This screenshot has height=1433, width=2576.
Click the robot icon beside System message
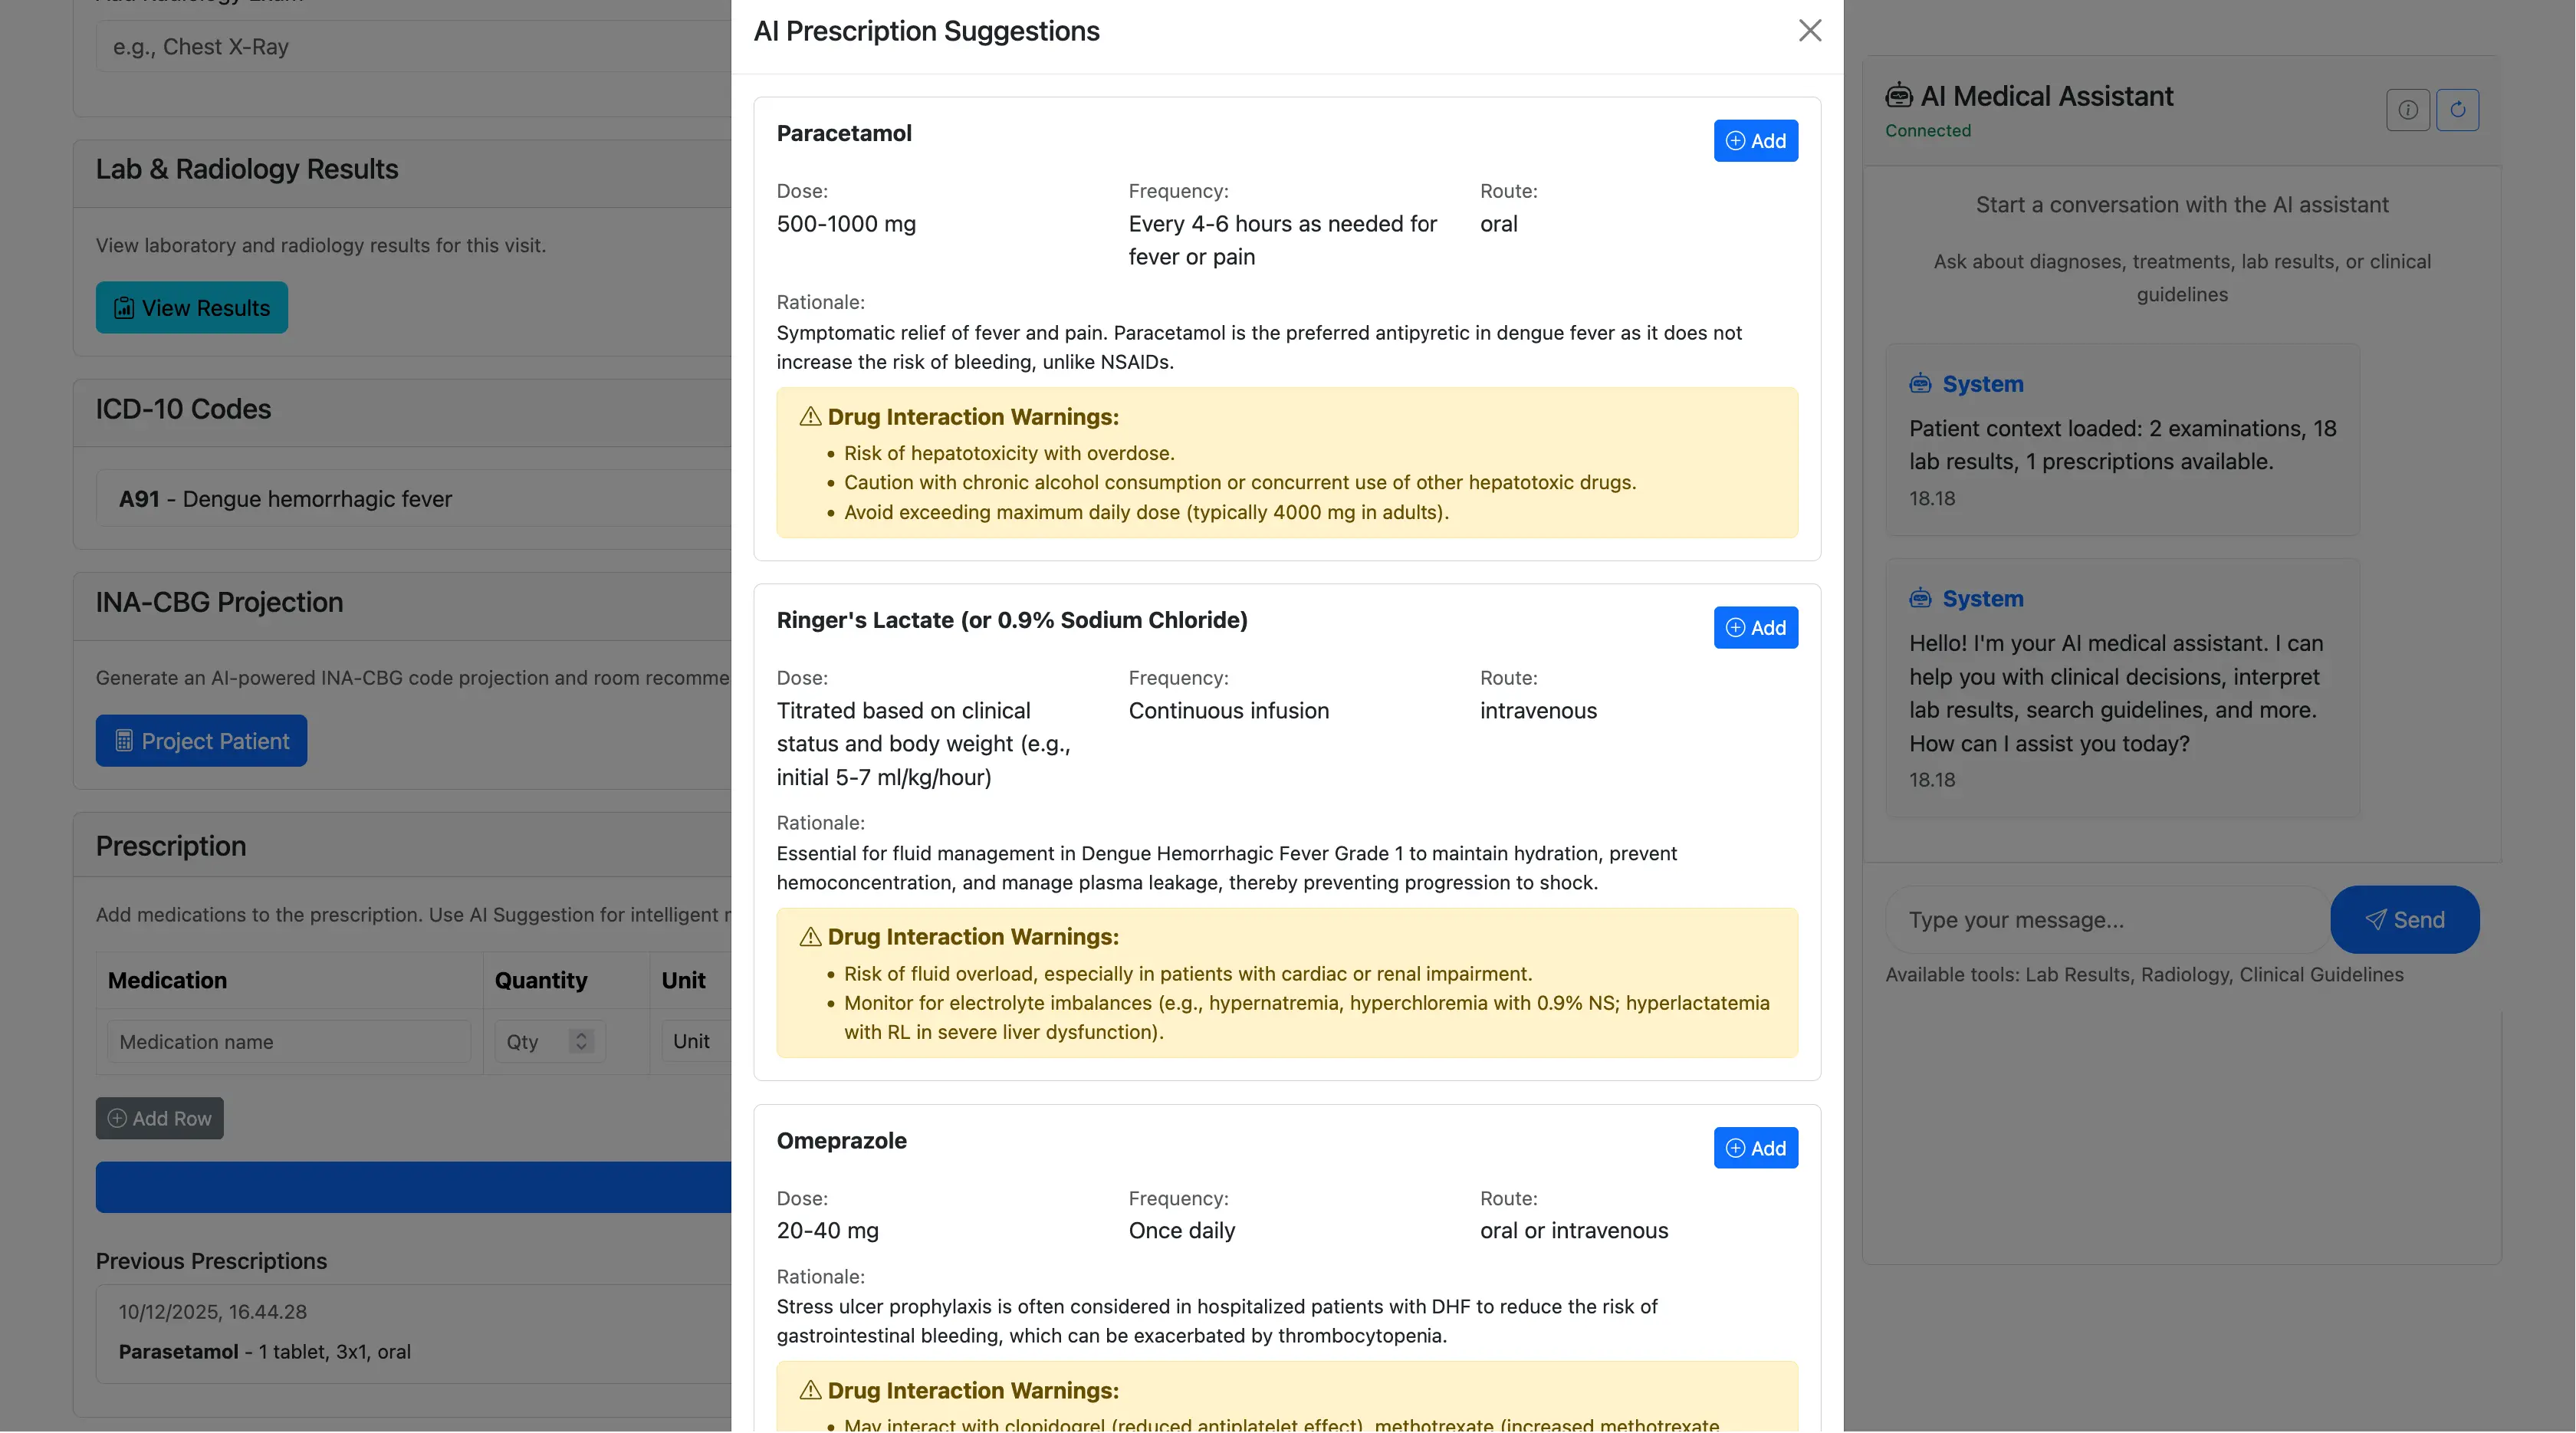coord(1920,383)
